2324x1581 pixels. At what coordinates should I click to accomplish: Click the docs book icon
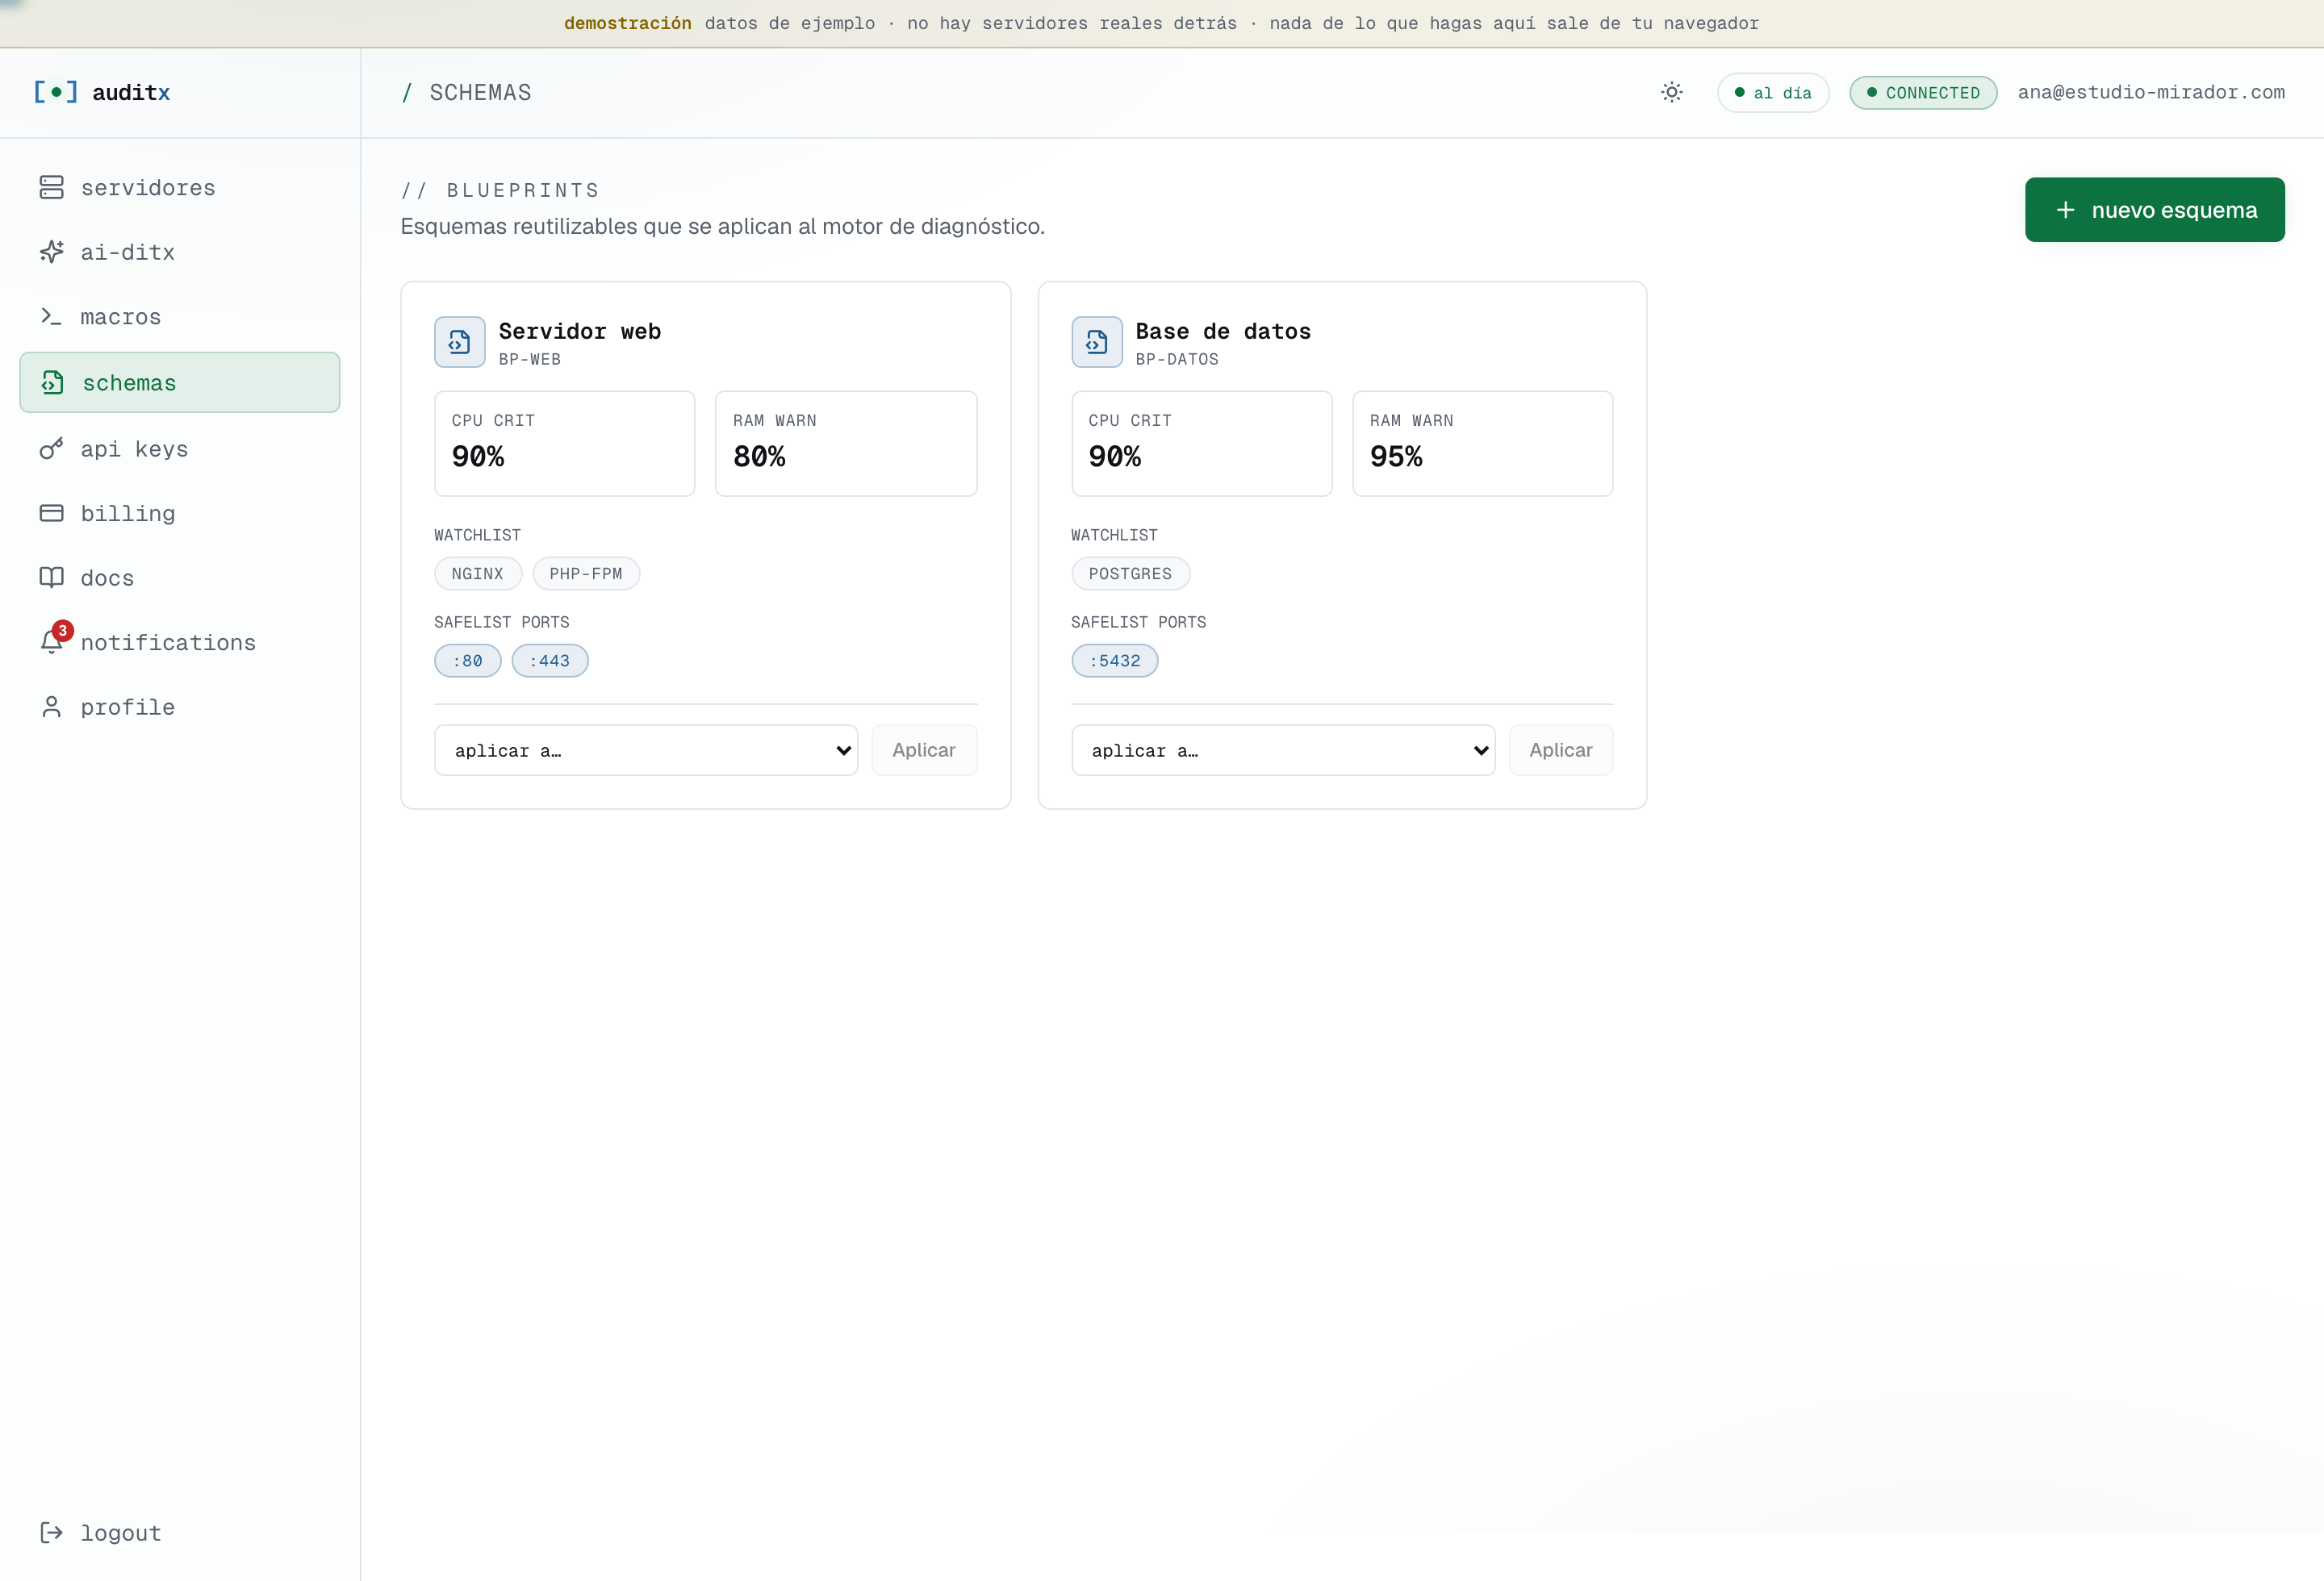pyautogui.click(x=51, y=578)
